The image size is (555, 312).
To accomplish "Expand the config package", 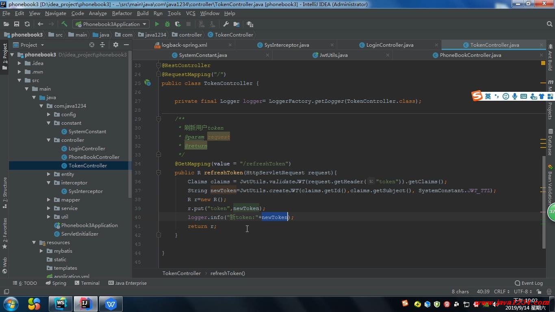I will 48,114.
